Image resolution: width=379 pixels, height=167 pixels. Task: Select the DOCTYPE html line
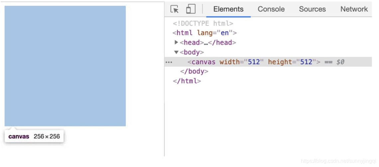(203, 24)
